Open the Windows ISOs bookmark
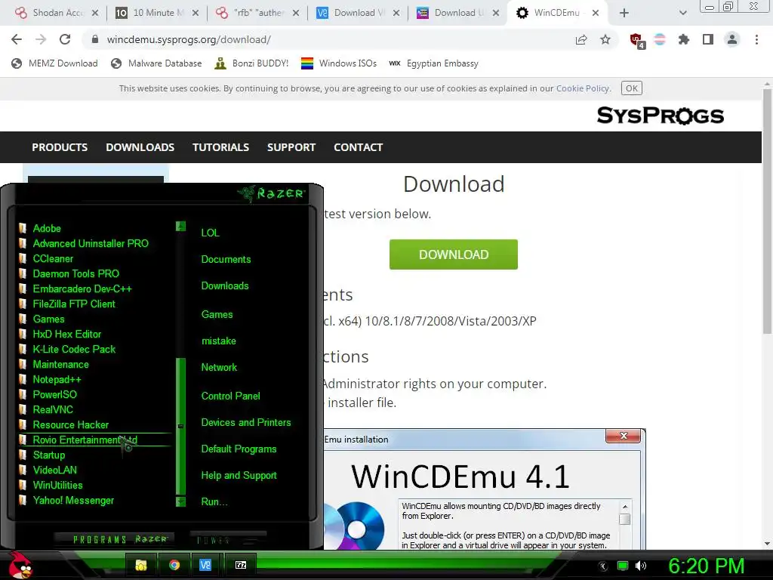Image resolution: width=773 pixels, height=580 pixels. click(339, 63)
